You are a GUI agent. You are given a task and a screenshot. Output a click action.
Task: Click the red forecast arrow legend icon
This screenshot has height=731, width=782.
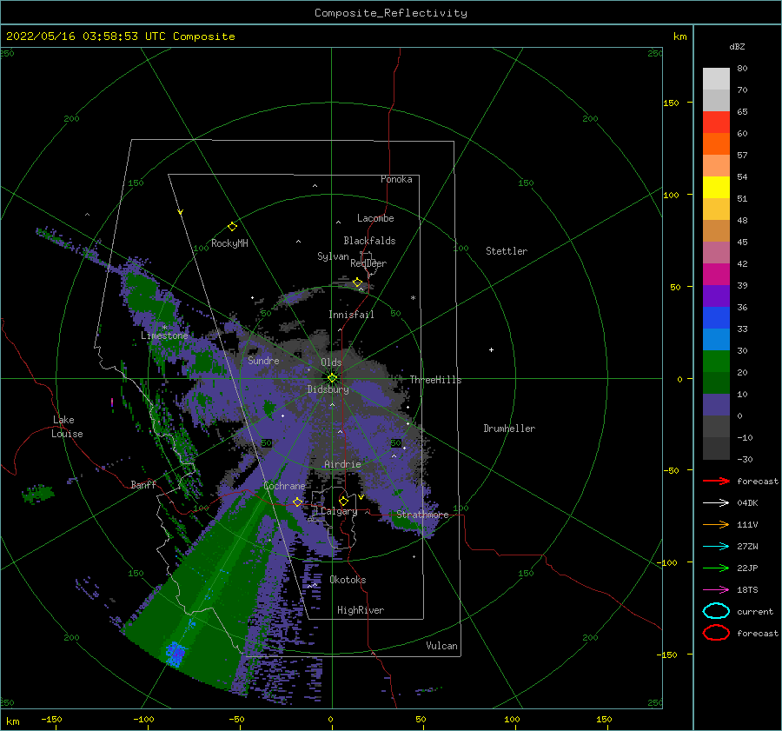(716, 481)
